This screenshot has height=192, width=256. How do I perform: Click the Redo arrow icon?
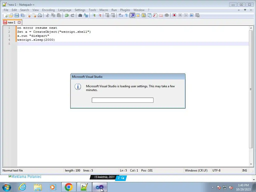point(72,15)
